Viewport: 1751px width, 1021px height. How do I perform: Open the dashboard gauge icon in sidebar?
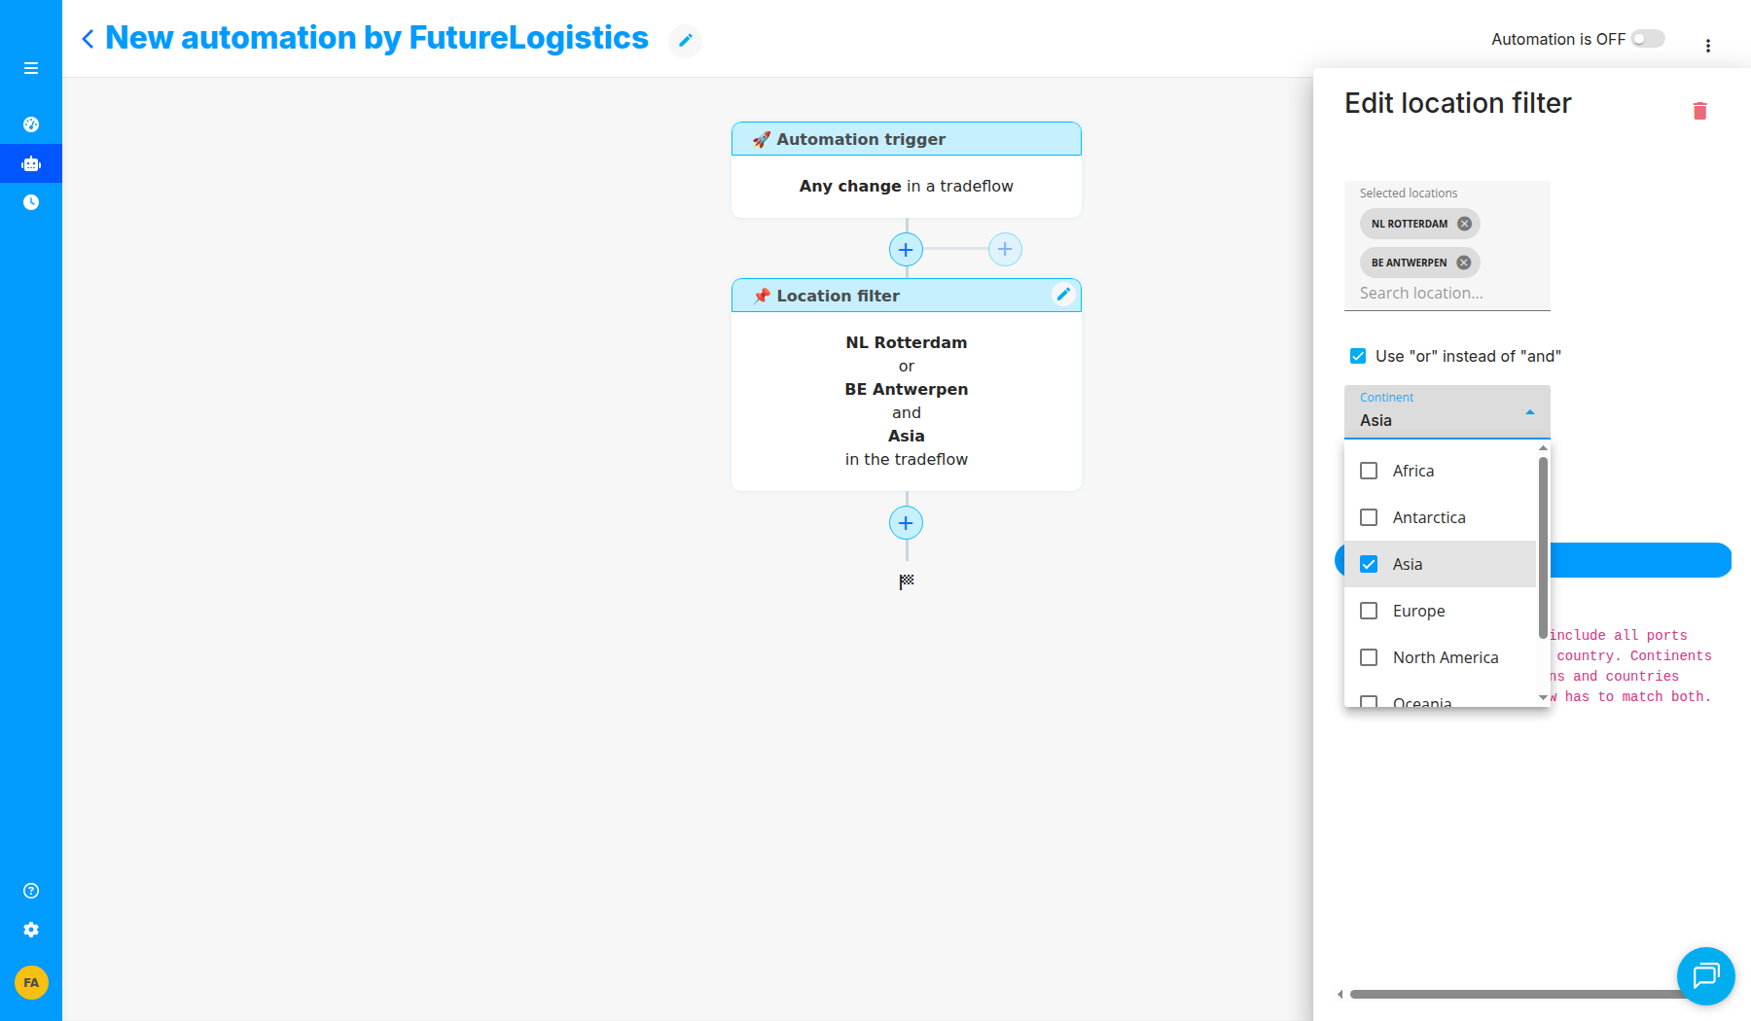[x=31, y=124]
